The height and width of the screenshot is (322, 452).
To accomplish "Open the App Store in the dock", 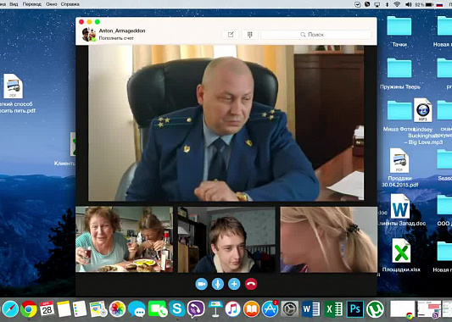I will (271, 308).
